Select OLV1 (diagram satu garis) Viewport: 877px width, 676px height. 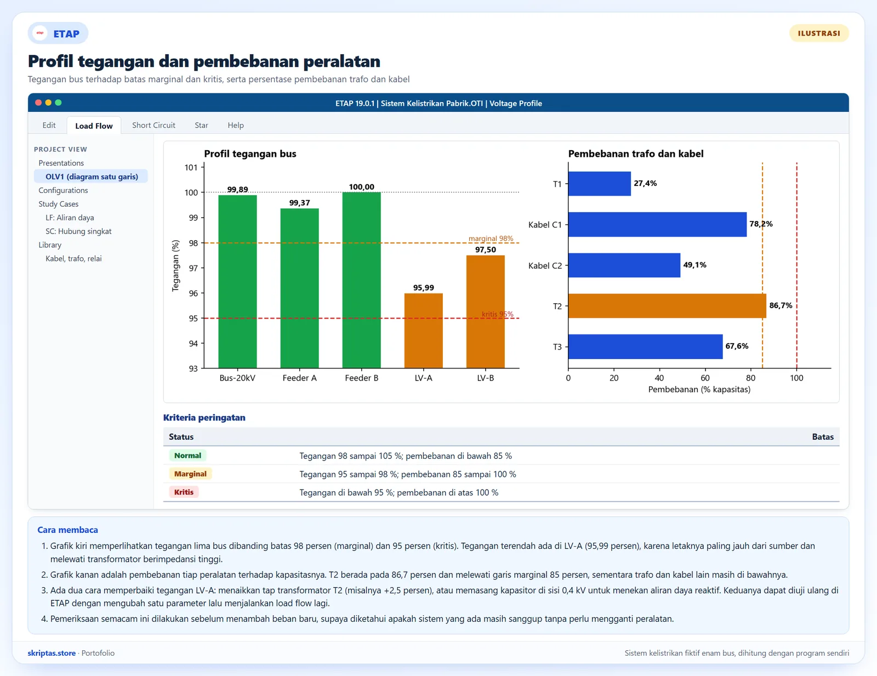(x=91, y=177)
